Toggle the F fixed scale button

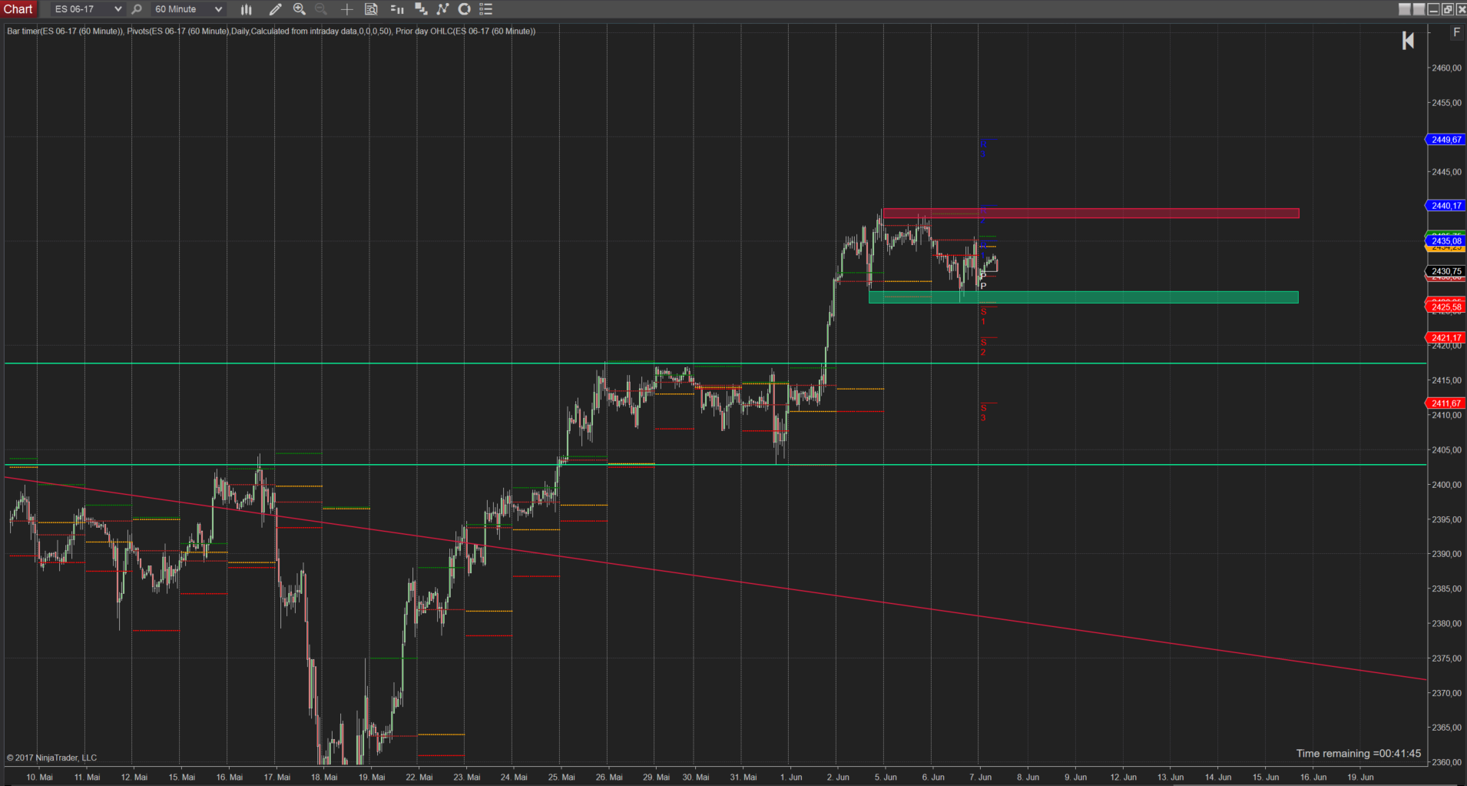(1455, 32)
